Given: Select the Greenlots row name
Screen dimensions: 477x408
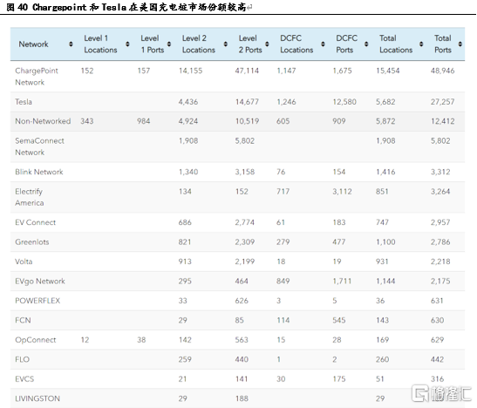Looking at the screenshot, I should [32, 241].
